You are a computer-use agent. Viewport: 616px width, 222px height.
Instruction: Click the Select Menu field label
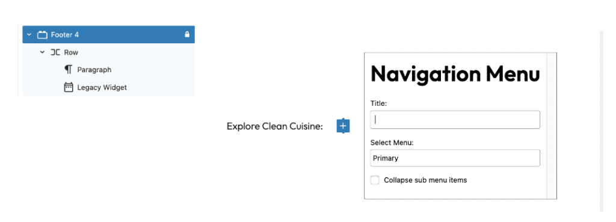pyautogui.click(x=392, y=143)
